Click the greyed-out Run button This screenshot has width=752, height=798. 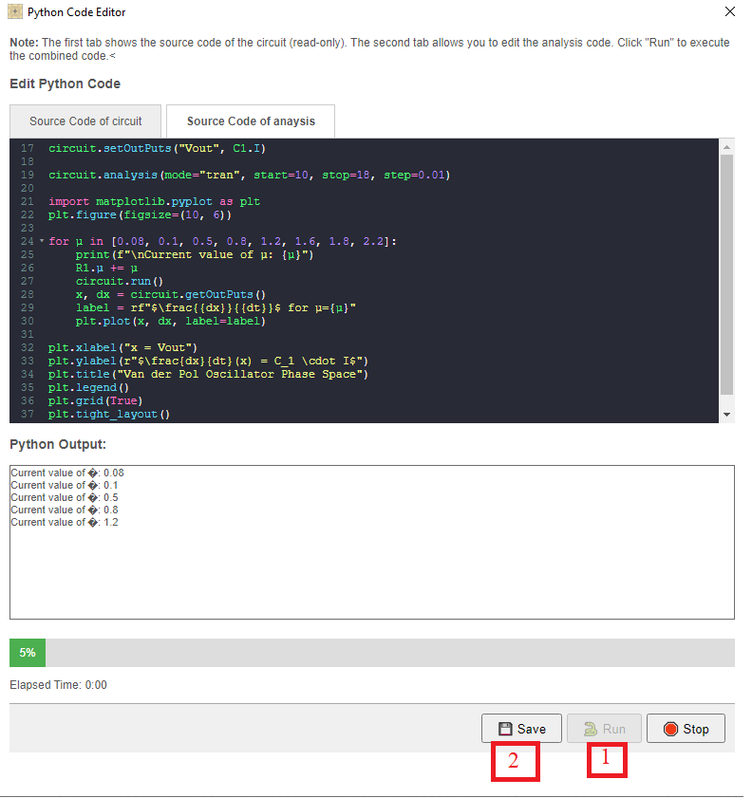pos(604,729)
